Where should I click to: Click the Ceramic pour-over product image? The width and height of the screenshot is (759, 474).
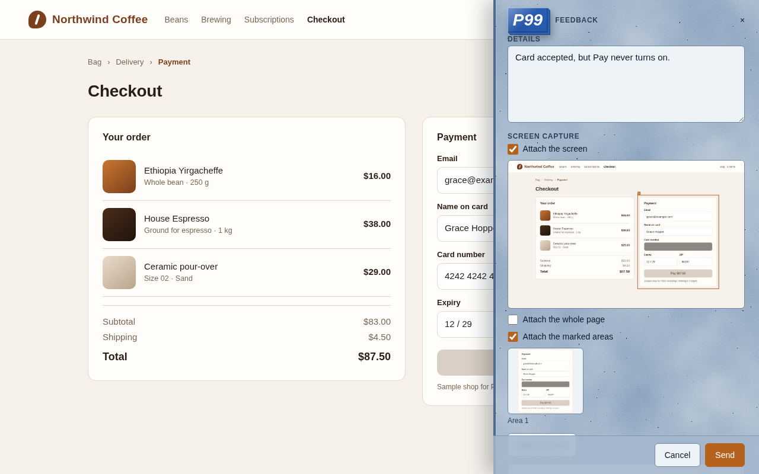pos(119,273)
